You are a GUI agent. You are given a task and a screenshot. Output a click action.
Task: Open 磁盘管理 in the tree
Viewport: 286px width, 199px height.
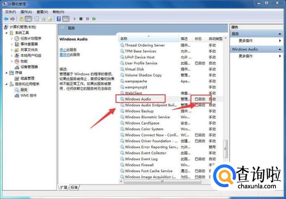pos(27,78)
